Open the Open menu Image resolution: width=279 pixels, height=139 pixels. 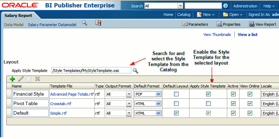236,14
